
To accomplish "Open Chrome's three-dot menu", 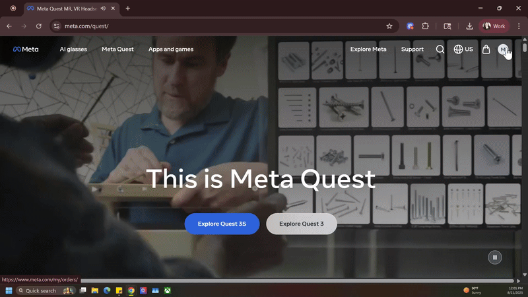I will tap(518, 26).
